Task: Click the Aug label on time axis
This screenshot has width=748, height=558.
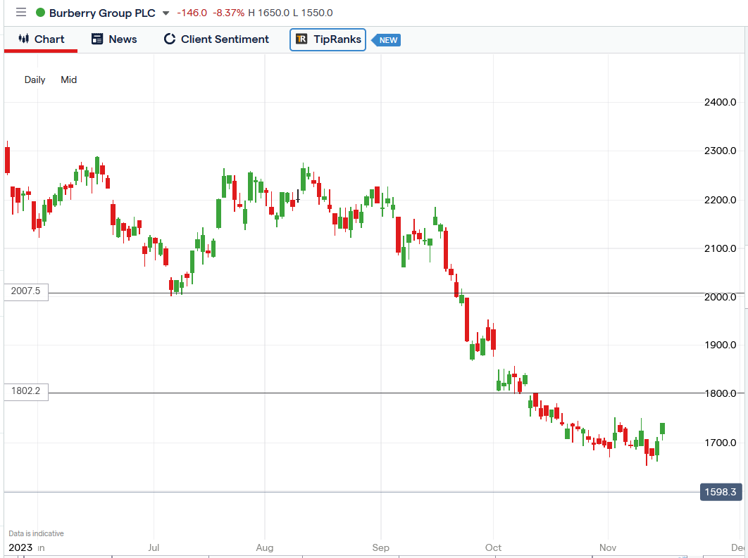Action: (265, 547)
